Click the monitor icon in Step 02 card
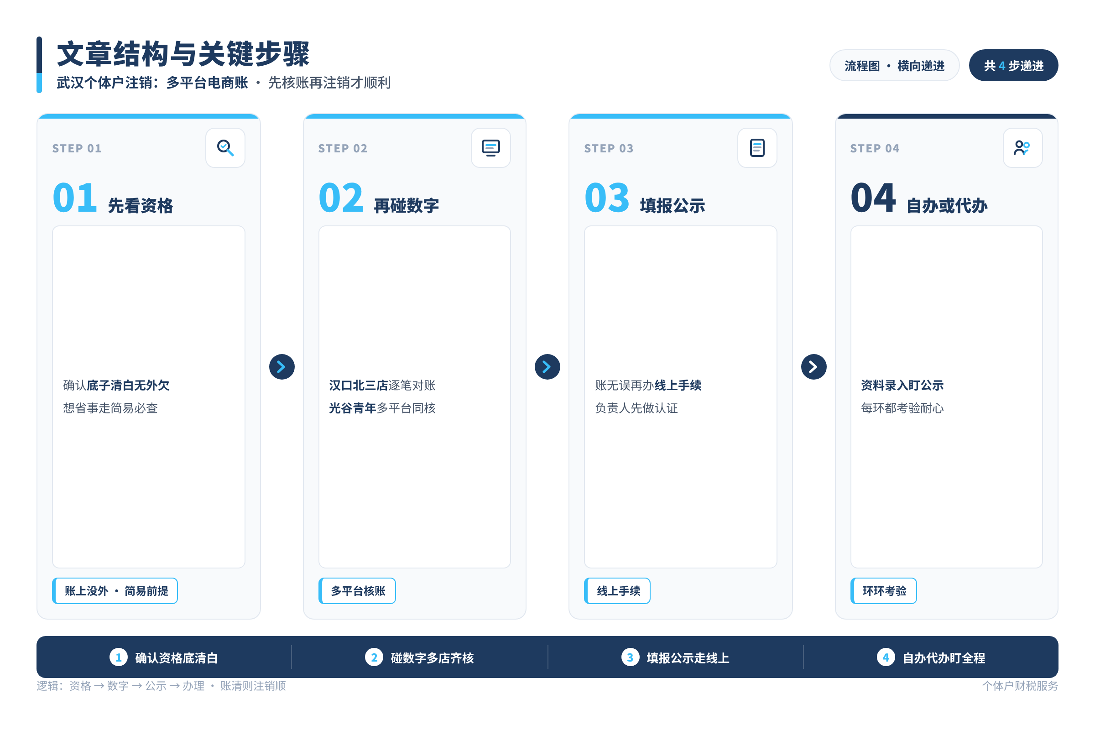The image size is (1095, 730). 491,148
